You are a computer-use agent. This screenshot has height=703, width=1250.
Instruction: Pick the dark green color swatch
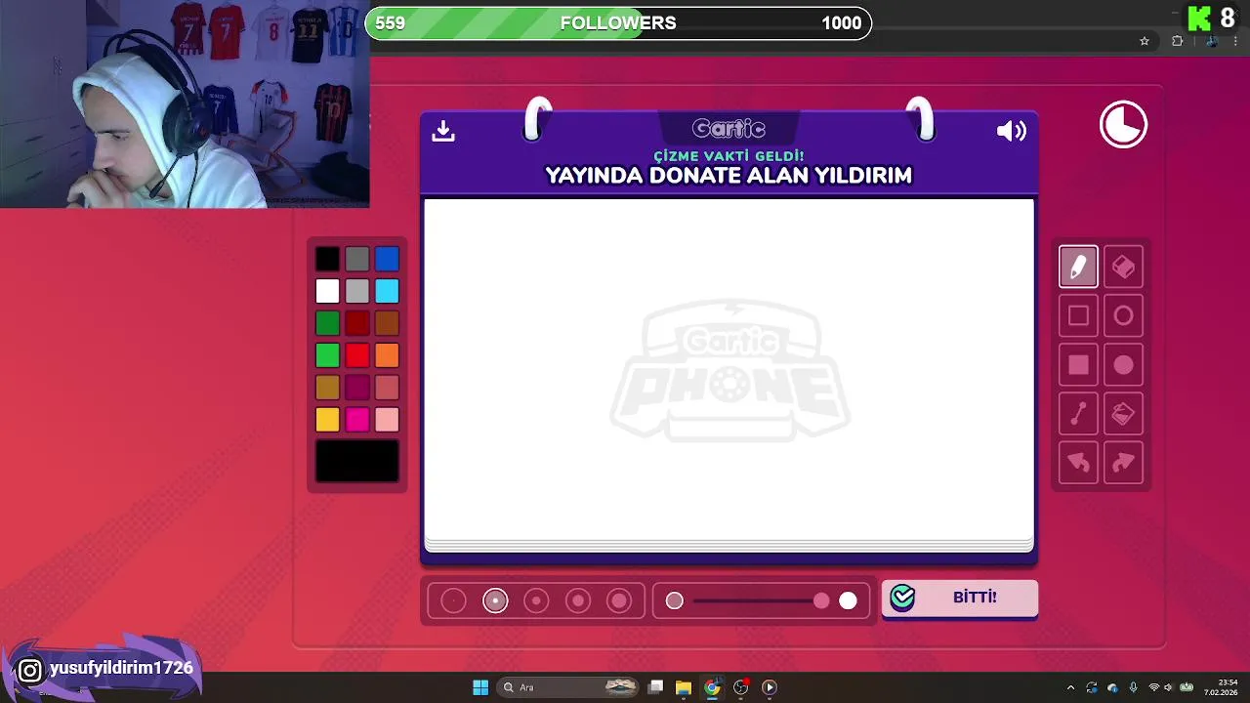[327, 323]
